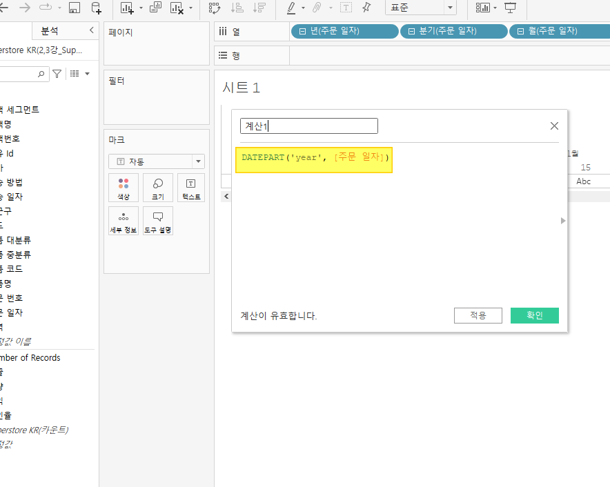Swap rows and columns icon

coord(215,8)
